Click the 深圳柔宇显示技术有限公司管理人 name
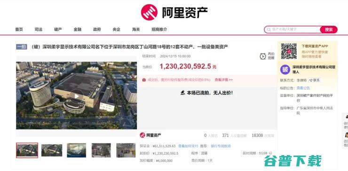 314,69
